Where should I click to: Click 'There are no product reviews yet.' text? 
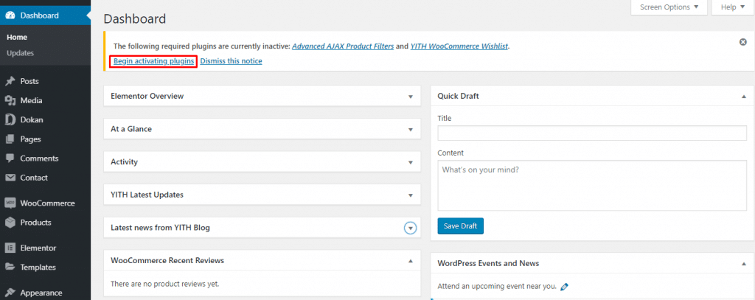(165, 284)
